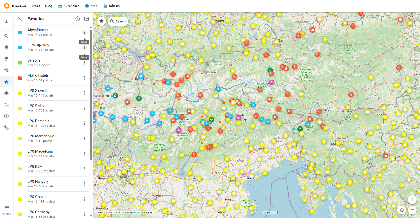The height and width of the screenshot is (218, 420).
Task: Click the scrollbar up arrow in Favorites
Action: tap(91, 27)
